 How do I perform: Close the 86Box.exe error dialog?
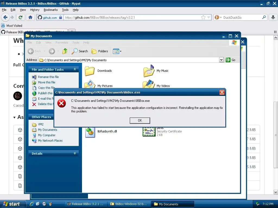pyautogui.click(x=222, y=92)
